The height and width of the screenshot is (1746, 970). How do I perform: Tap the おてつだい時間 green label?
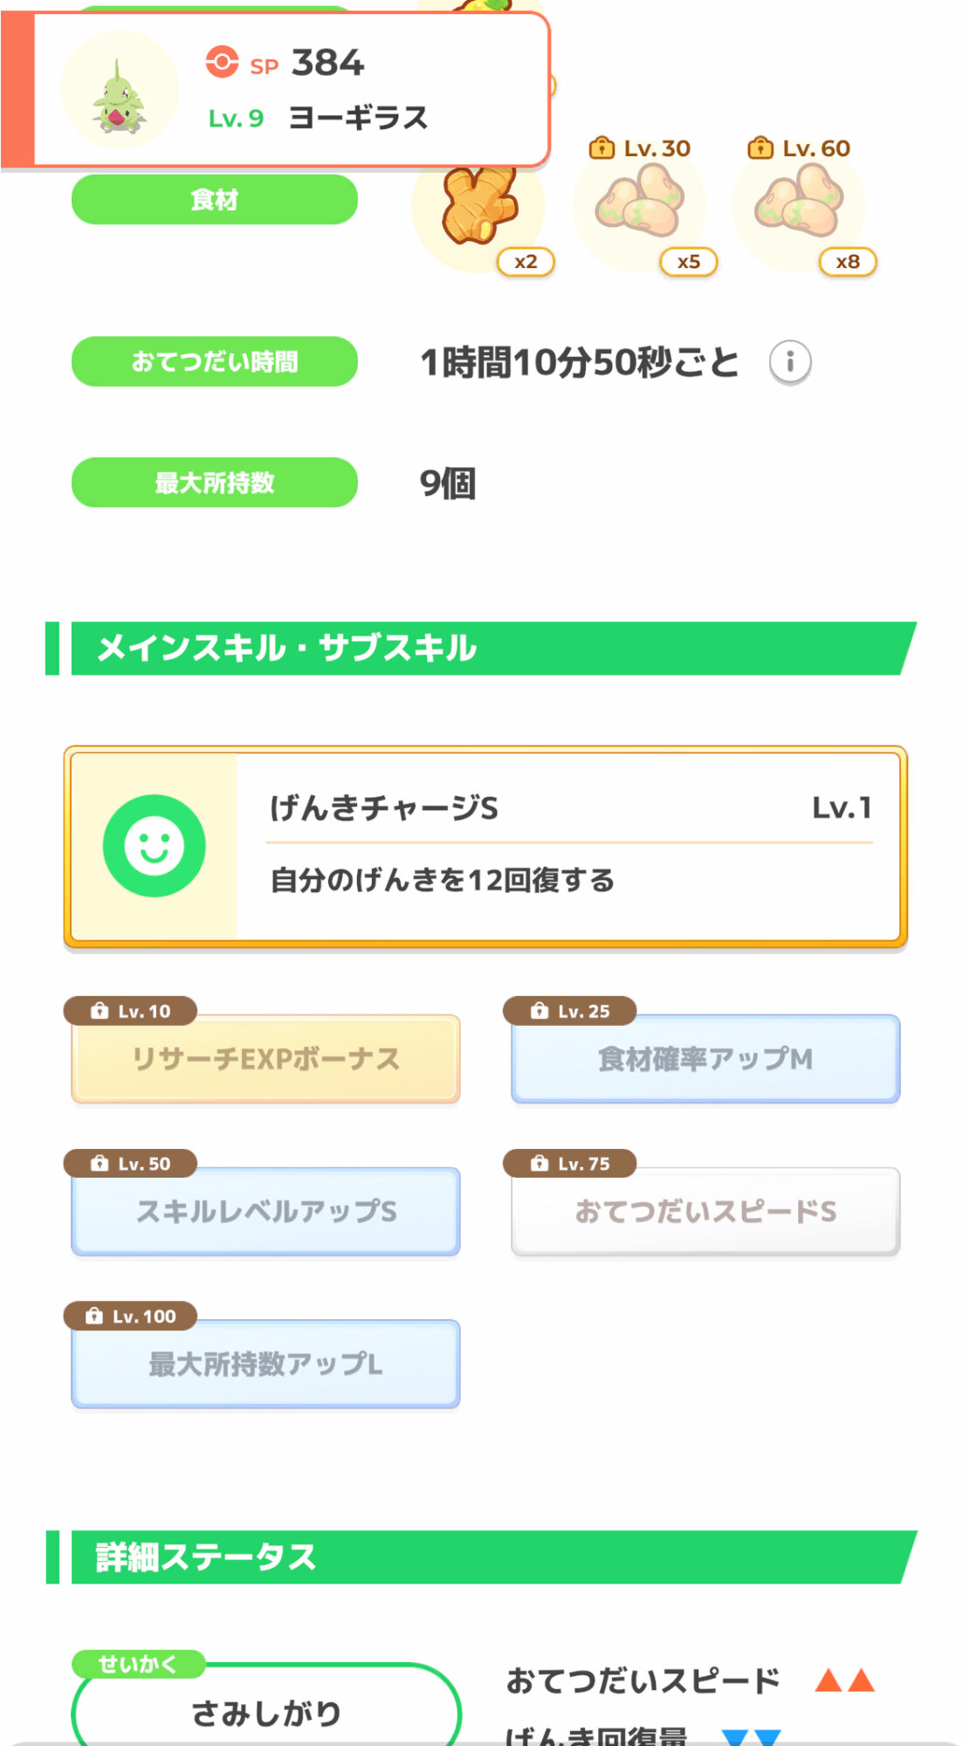click(214, 361)
